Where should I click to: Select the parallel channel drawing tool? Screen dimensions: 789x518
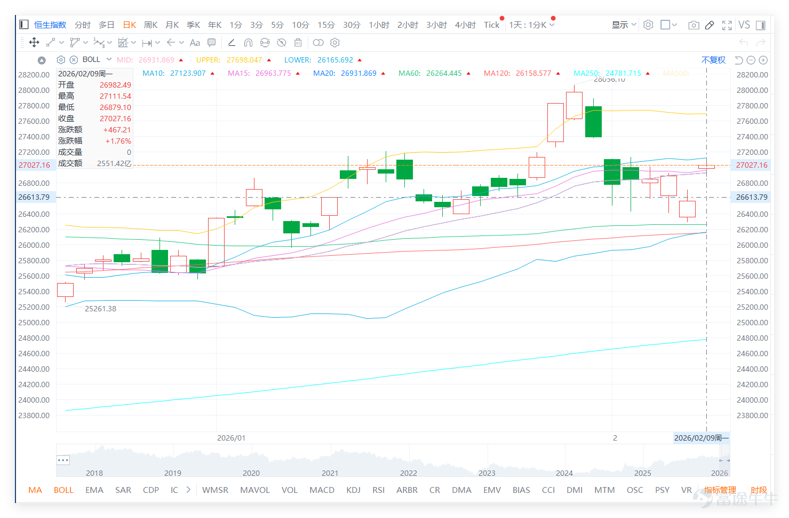coord(75,42)
